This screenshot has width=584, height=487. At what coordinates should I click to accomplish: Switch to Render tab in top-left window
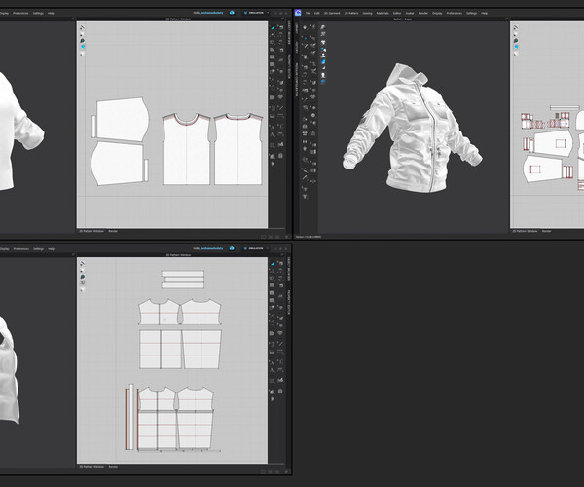tap(113, 231)
